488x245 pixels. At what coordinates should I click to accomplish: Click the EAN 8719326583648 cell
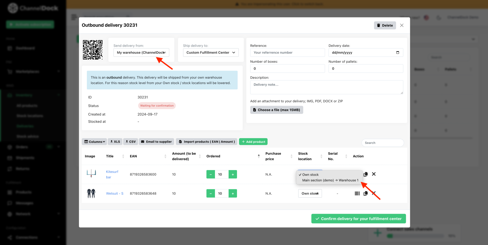pos(143,193)
